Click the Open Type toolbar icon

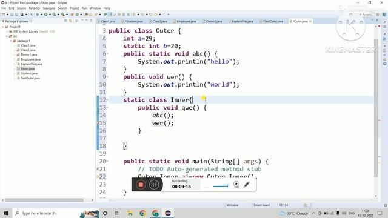click(86, 15)
